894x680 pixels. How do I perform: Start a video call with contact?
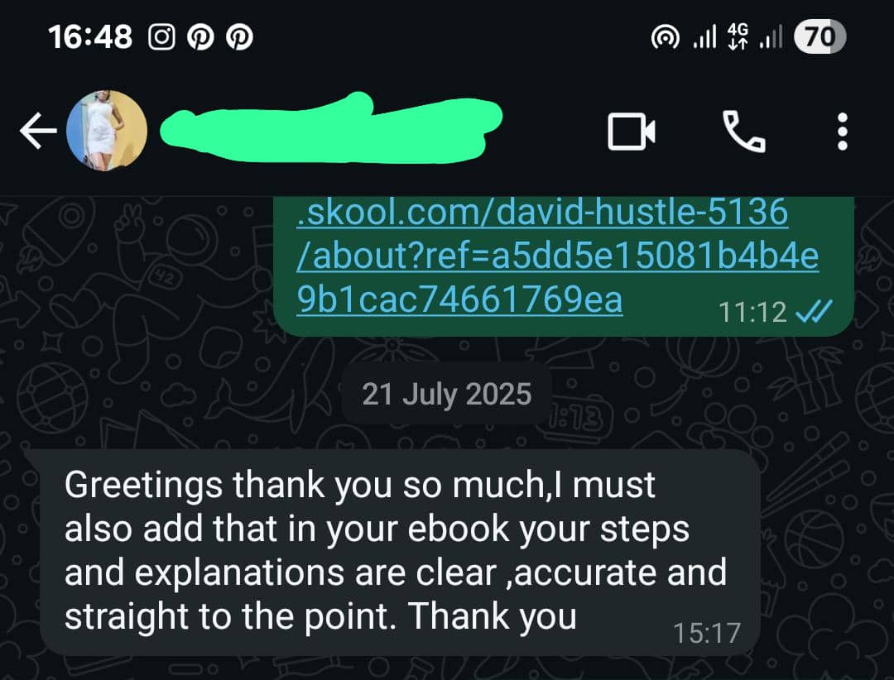(631, 132)
